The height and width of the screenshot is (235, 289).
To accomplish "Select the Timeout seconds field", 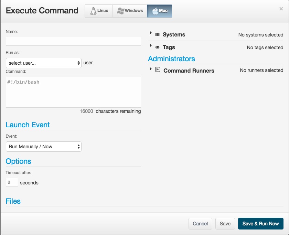I will pyautogui.click(x=12, y=182).
